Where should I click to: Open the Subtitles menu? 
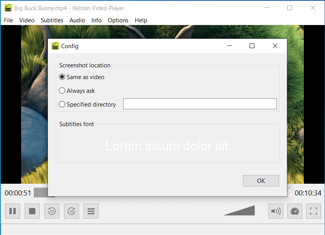[52, 20]
